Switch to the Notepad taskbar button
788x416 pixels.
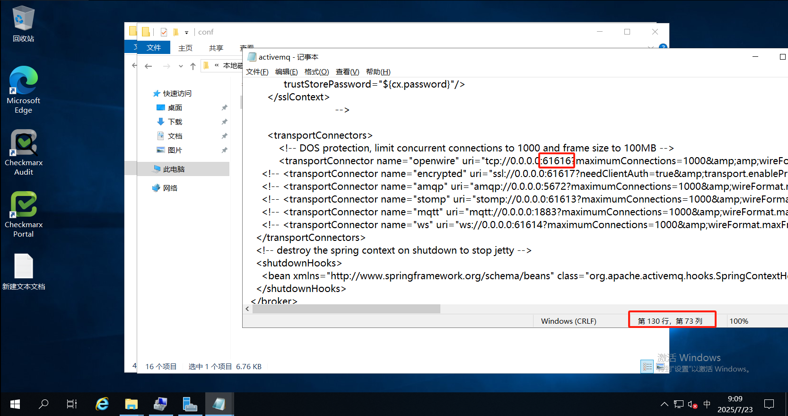[219, 404]
